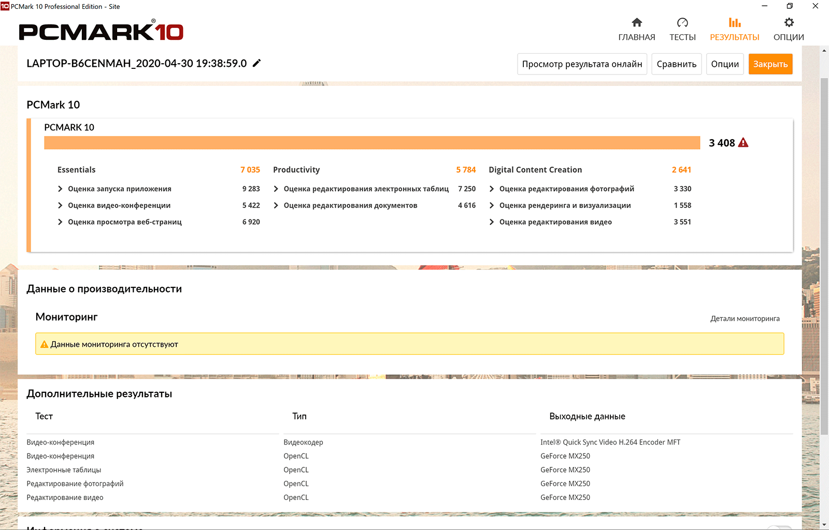
Task: Expand Оценка редактирования видео details
Action: pyautogui.click(x=492, y=222)
